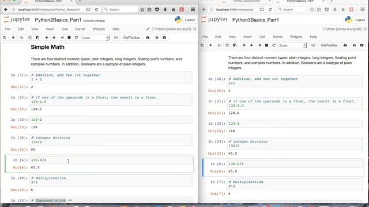Open the Edit menu in the Python2 notebook
The height and width of the screenshot is (207, 369).
pyautogui.click(x=21, y=29)
